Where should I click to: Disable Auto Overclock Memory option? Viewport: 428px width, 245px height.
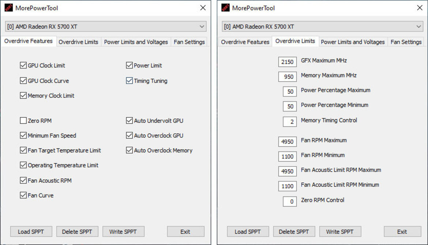coord(129,150)
